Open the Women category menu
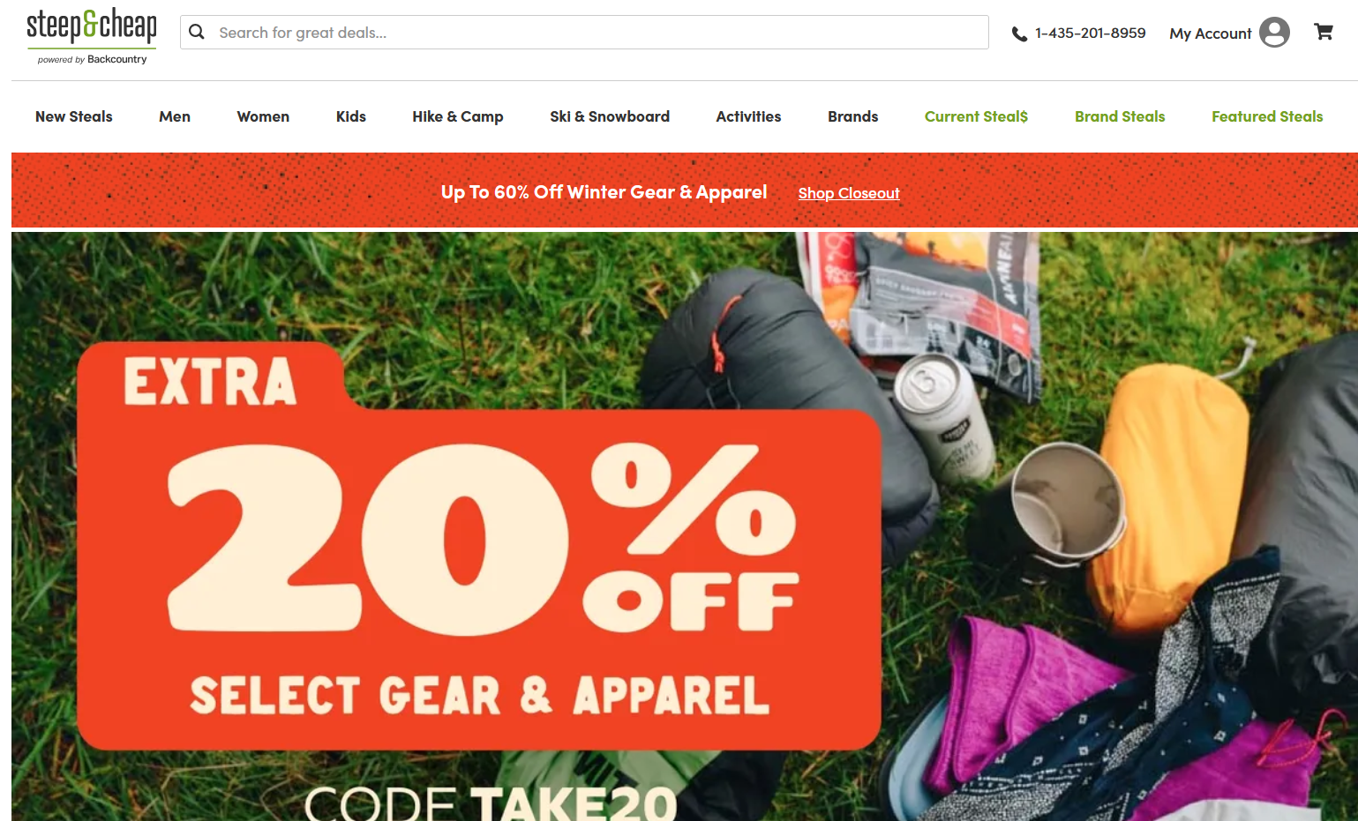Image resolution: width=1358 pixels, height=821 pixels. click(263, 116)
